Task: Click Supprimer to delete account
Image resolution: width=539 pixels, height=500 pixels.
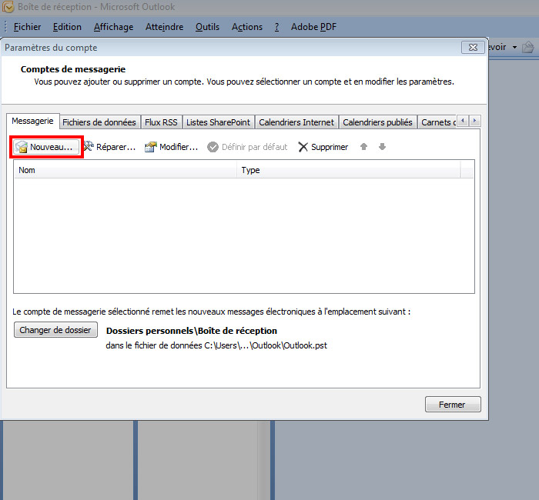Action: click(323, 147)
